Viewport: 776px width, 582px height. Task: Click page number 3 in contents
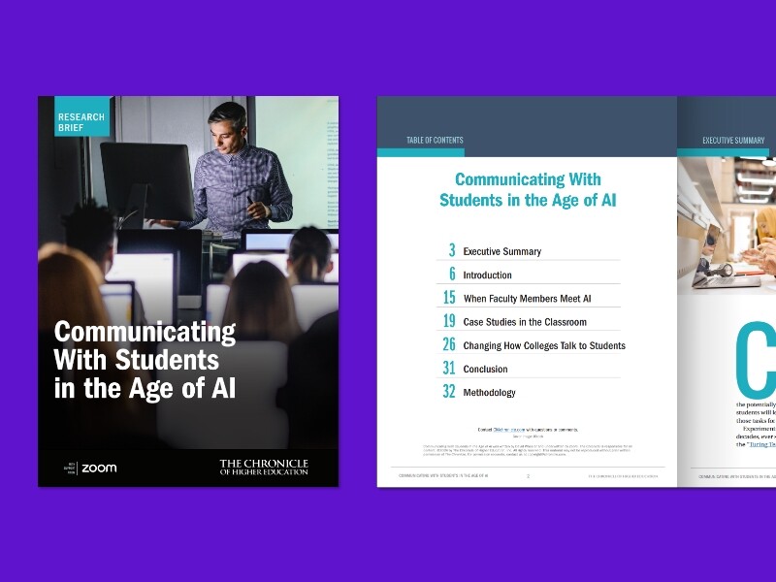pyautogui.click(x=451, y=251)
